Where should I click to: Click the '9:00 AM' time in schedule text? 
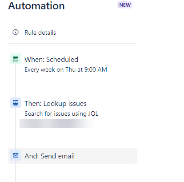point(96,69)
